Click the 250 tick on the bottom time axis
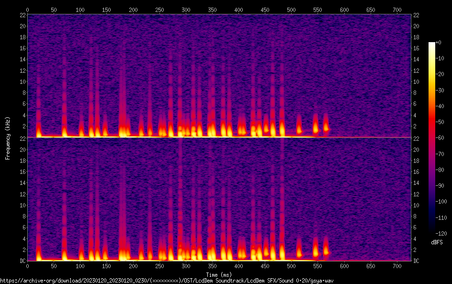 click(159, 266)
